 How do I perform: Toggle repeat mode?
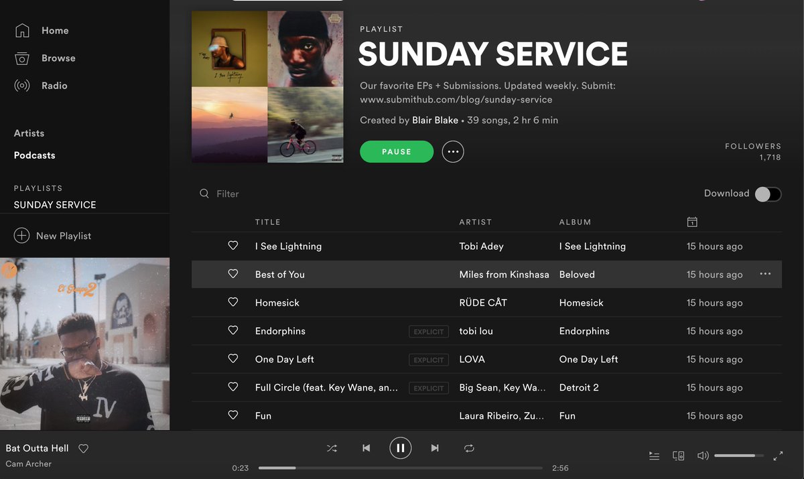tap(469, 448)
